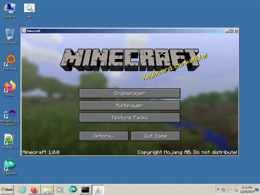Click the Show Desktop tray icon
Viewport: 260px width, 195px height.
tap(257, 189)
